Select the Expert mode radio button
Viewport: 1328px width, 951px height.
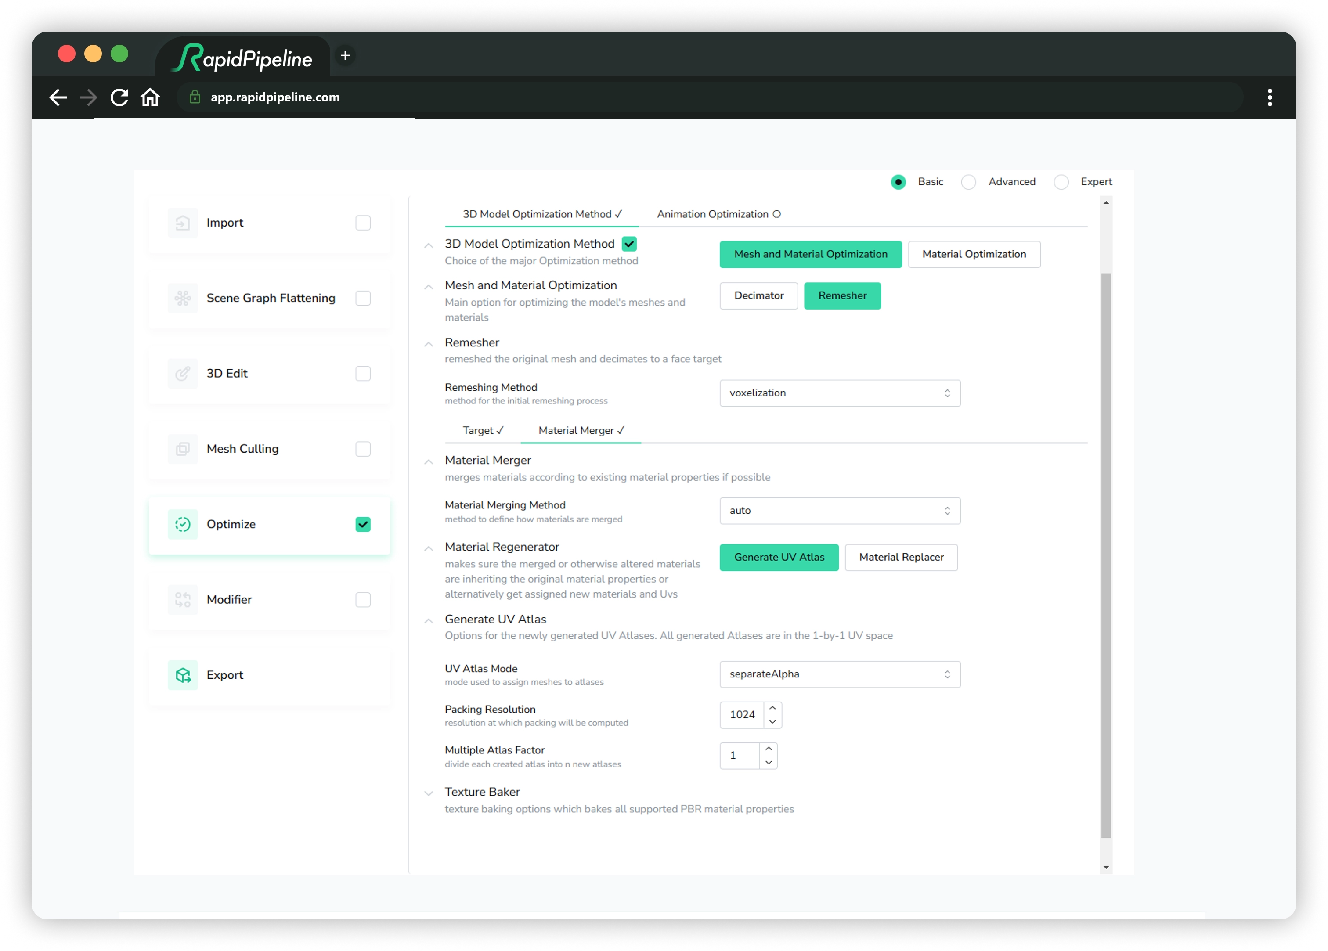tap(1061, 182)
